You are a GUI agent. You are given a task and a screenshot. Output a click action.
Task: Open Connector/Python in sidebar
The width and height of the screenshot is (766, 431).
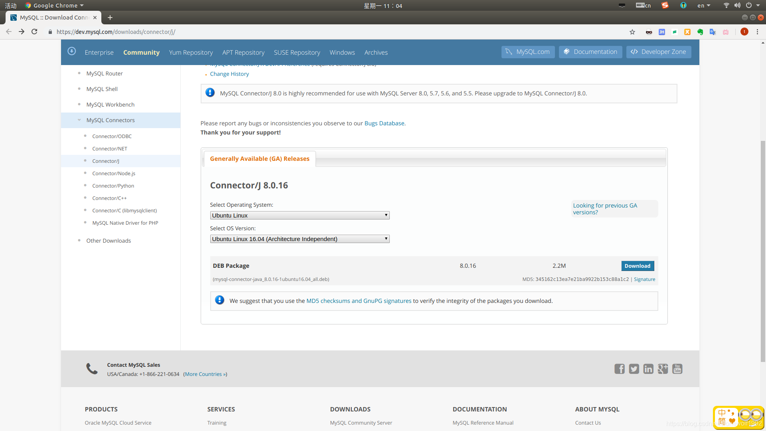113,186
